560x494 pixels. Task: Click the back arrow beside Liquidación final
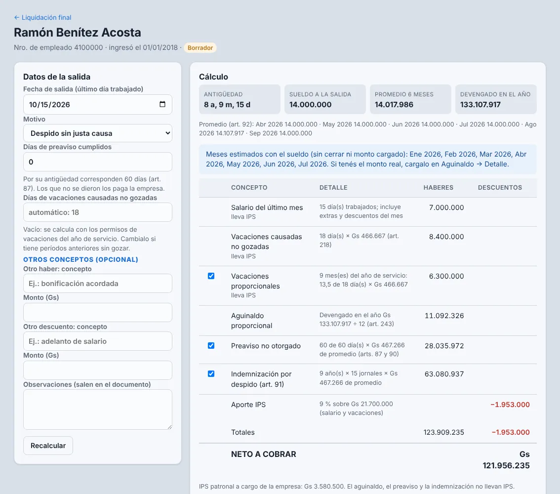16,17
